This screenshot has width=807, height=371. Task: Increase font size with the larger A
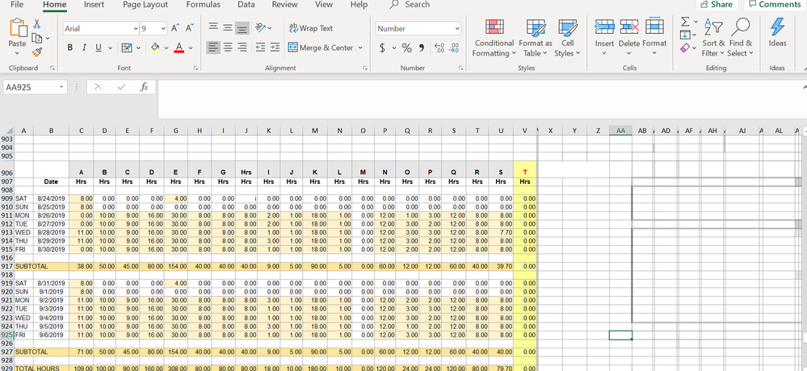[175, 28]
